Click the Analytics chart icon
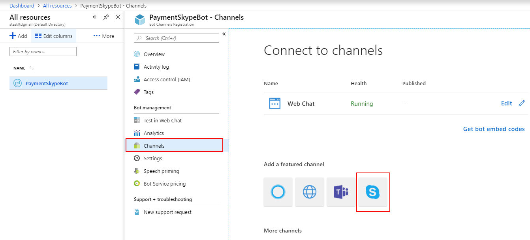Viewport: 530px width, 240px height. click(x=137, y=133)
